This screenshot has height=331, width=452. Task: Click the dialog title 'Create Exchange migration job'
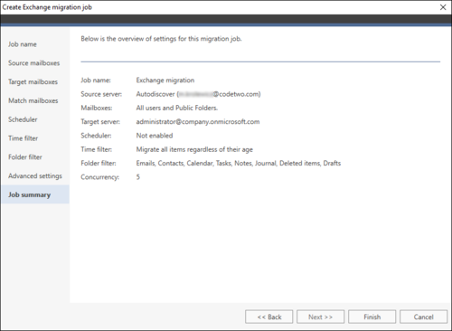[47, 7]
